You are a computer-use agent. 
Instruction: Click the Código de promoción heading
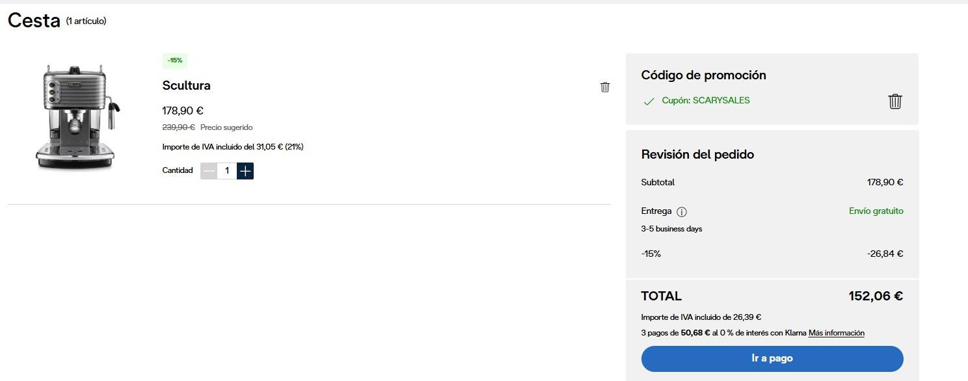coord(703,75)
